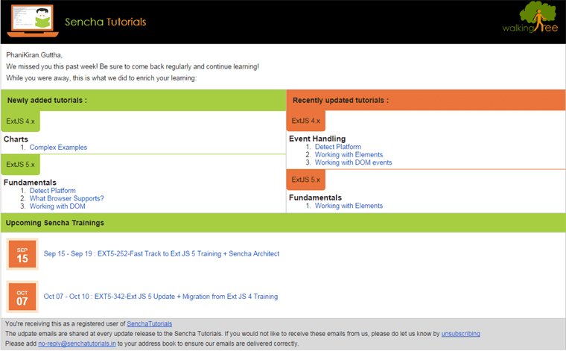Select the orange ExtJS 5.x tab under Recently updated

pos(306,180)
